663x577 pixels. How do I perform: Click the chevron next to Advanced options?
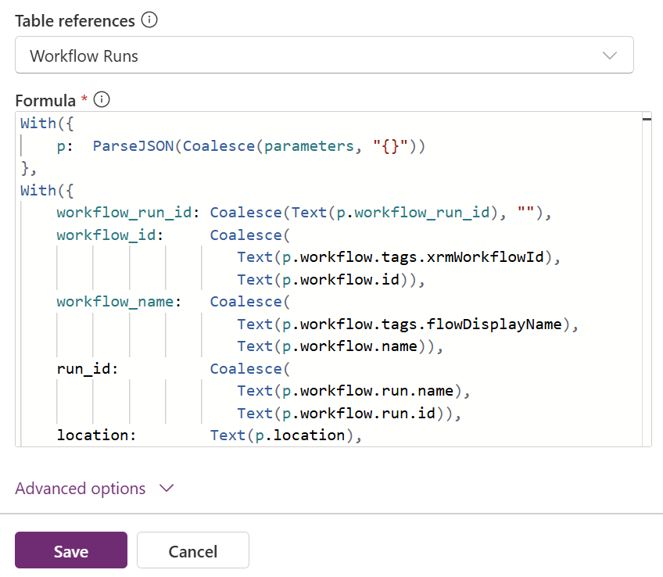[x=166, y=489]
